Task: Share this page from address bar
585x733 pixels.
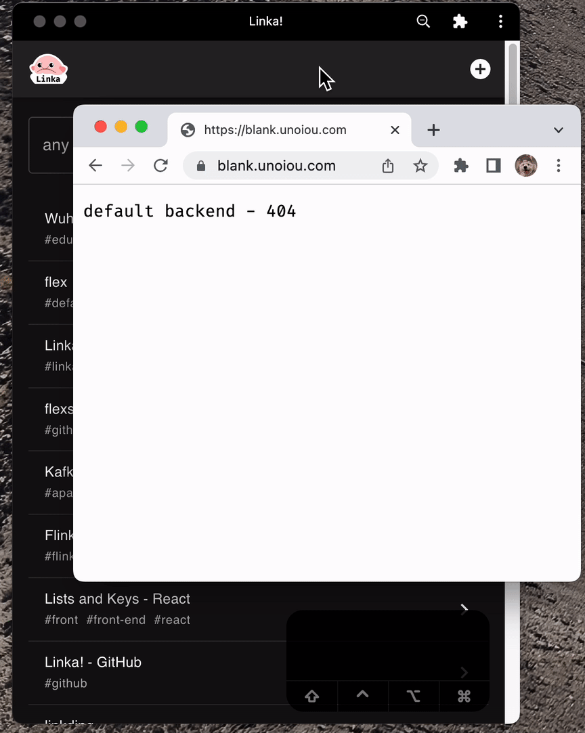Action: coord(388,166)
